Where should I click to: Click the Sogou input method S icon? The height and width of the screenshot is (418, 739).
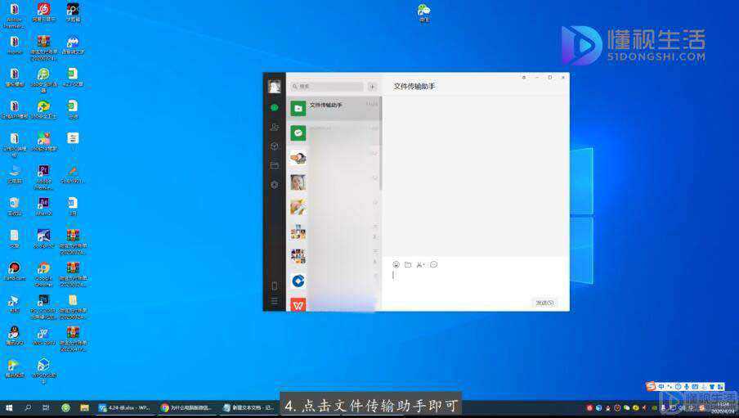[x=651, y=386]
